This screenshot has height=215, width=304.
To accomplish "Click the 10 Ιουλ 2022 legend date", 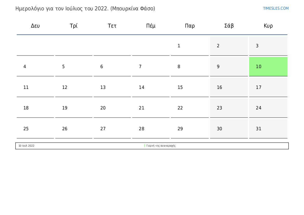I will click(26, 146).
